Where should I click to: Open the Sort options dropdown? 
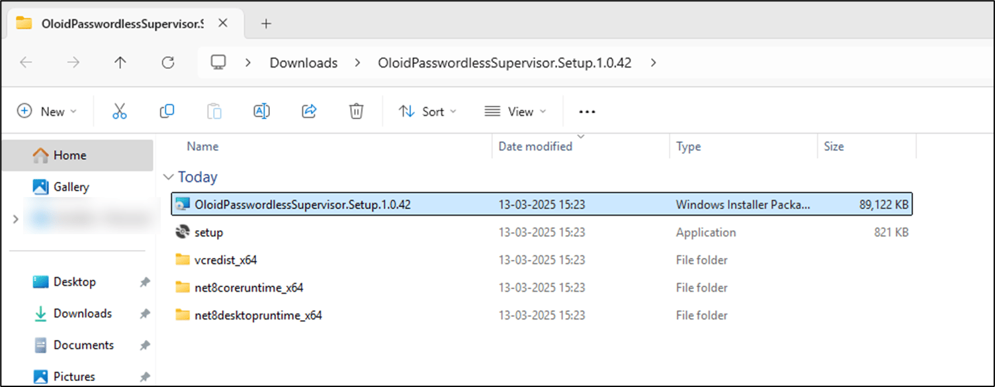tap(427, 112)
